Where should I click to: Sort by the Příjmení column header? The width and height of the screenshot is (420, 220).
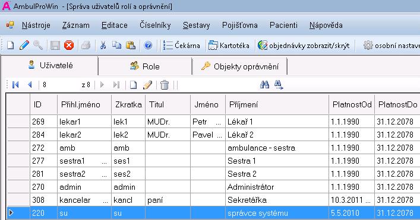pos(277,104)
